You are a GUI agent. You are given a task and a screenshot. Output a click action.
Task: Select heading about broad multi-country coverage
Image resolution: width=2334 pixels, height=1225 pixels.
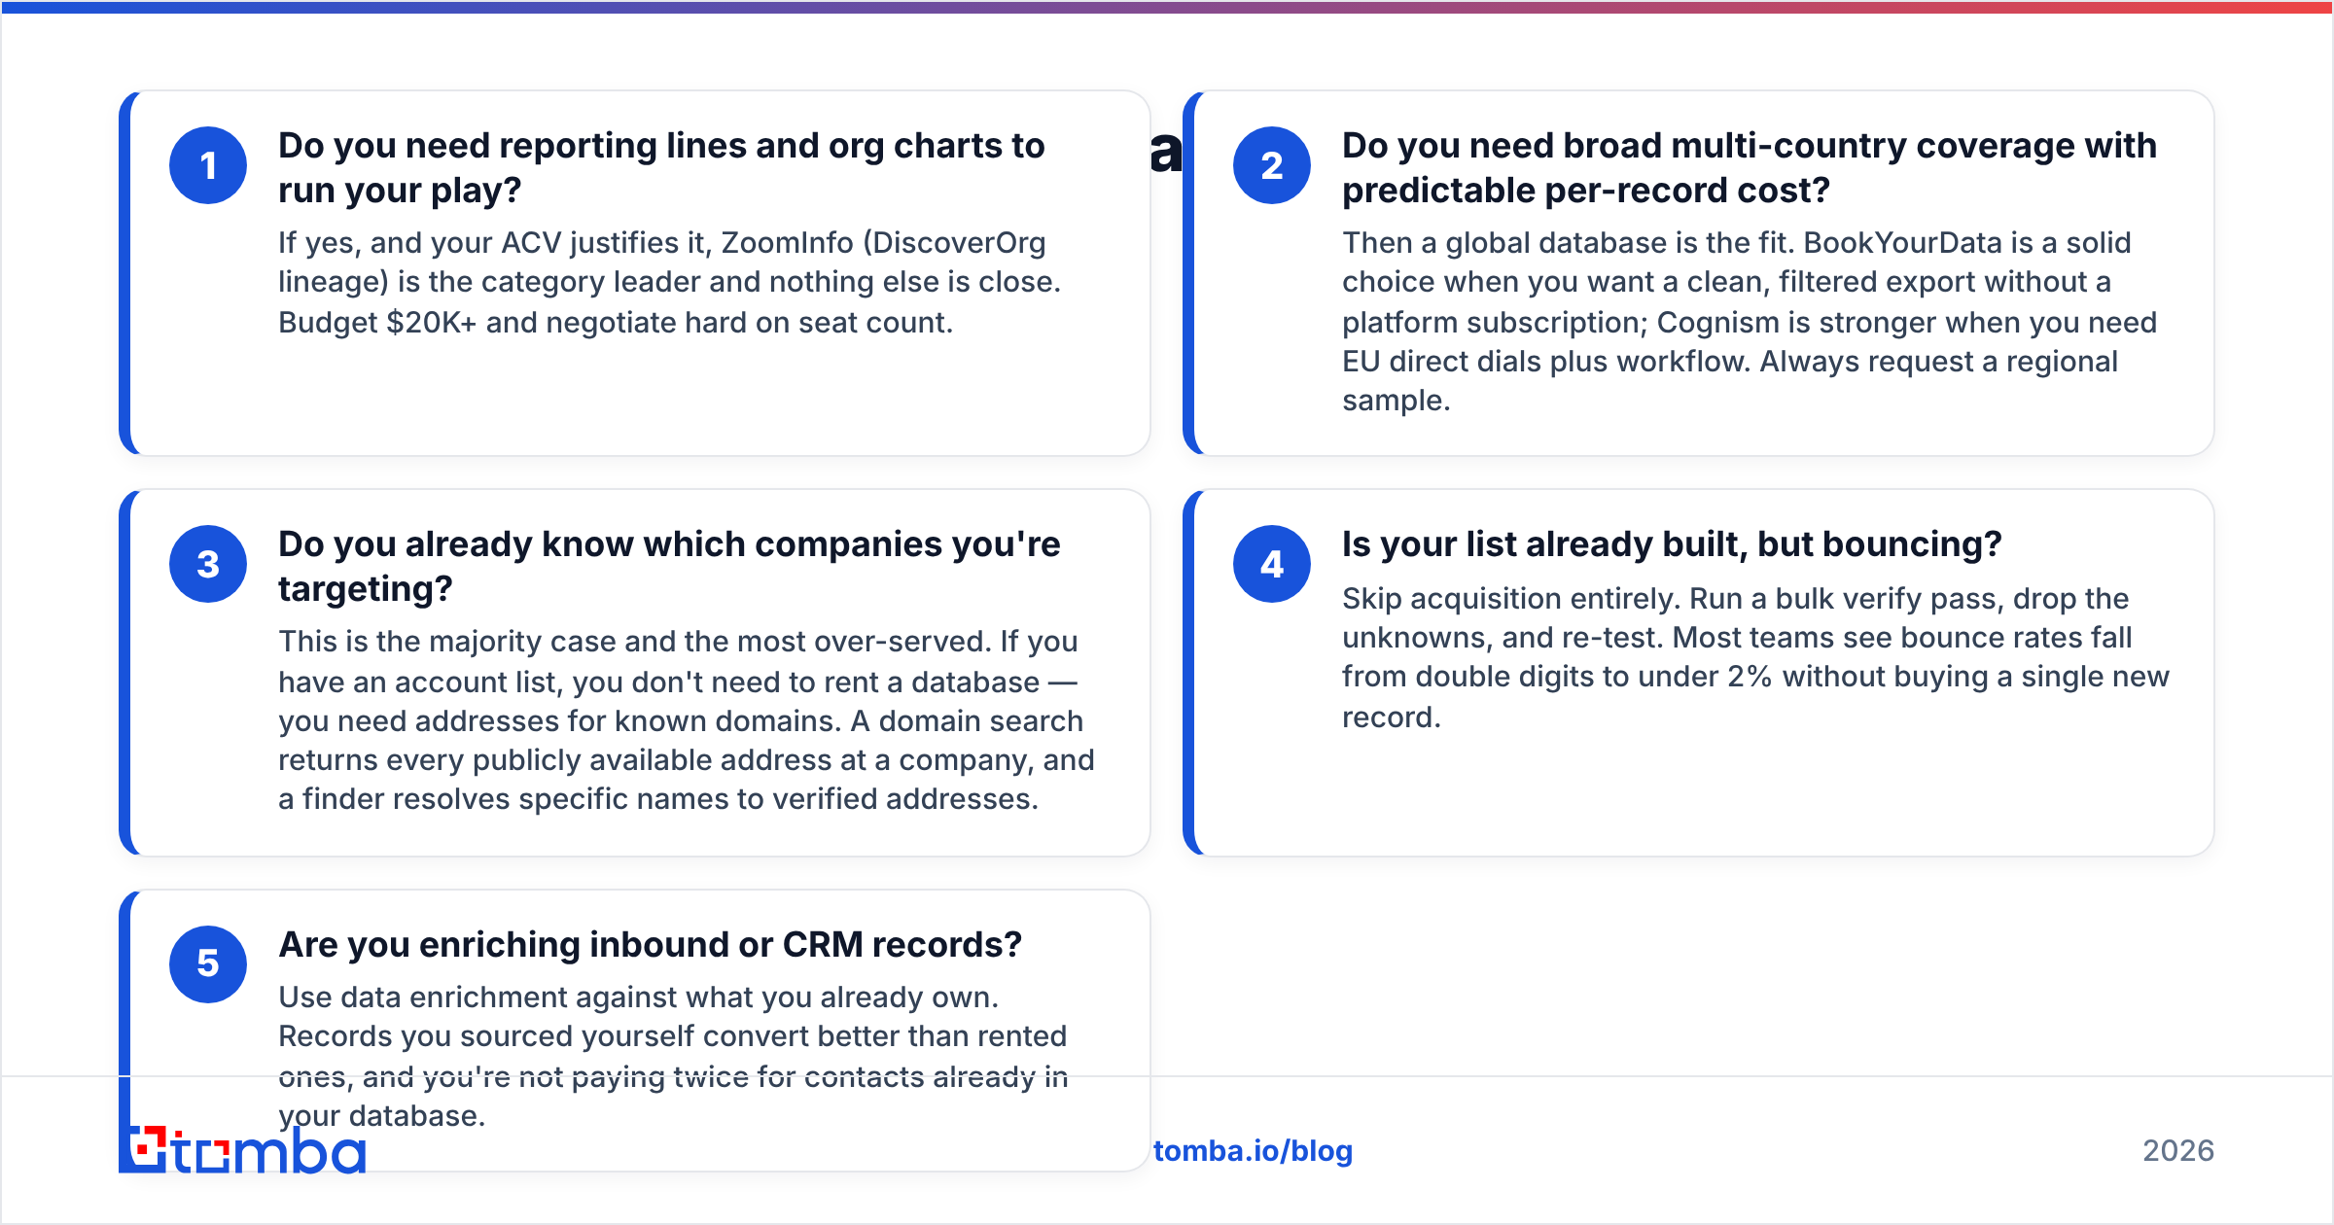coord(1749,167)
